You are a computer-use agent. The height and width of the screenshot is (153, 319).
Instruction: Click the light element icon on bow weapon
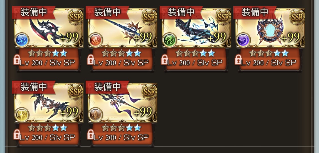[x=22, y=114]
